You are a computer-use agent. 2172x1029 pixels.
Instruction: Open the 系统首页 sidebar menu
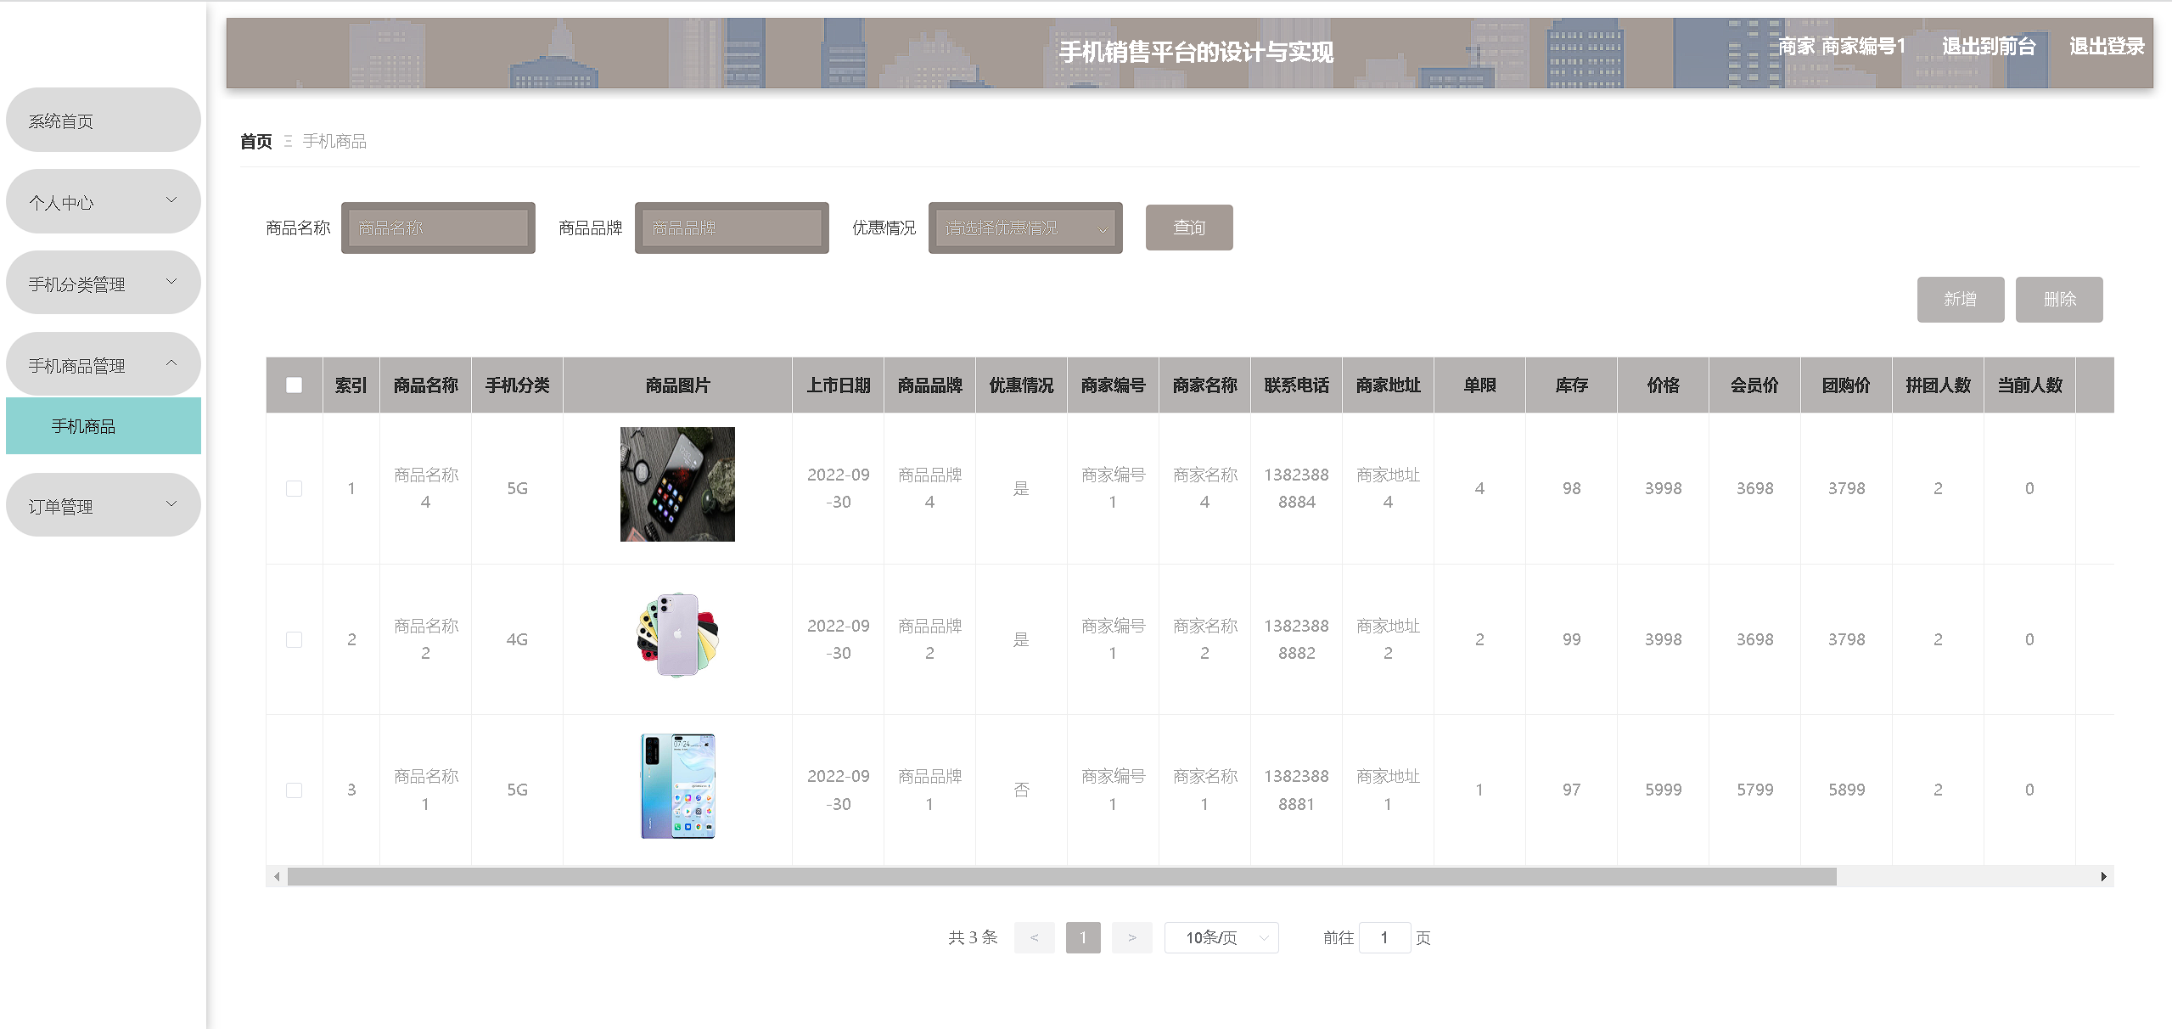point(103,121)
